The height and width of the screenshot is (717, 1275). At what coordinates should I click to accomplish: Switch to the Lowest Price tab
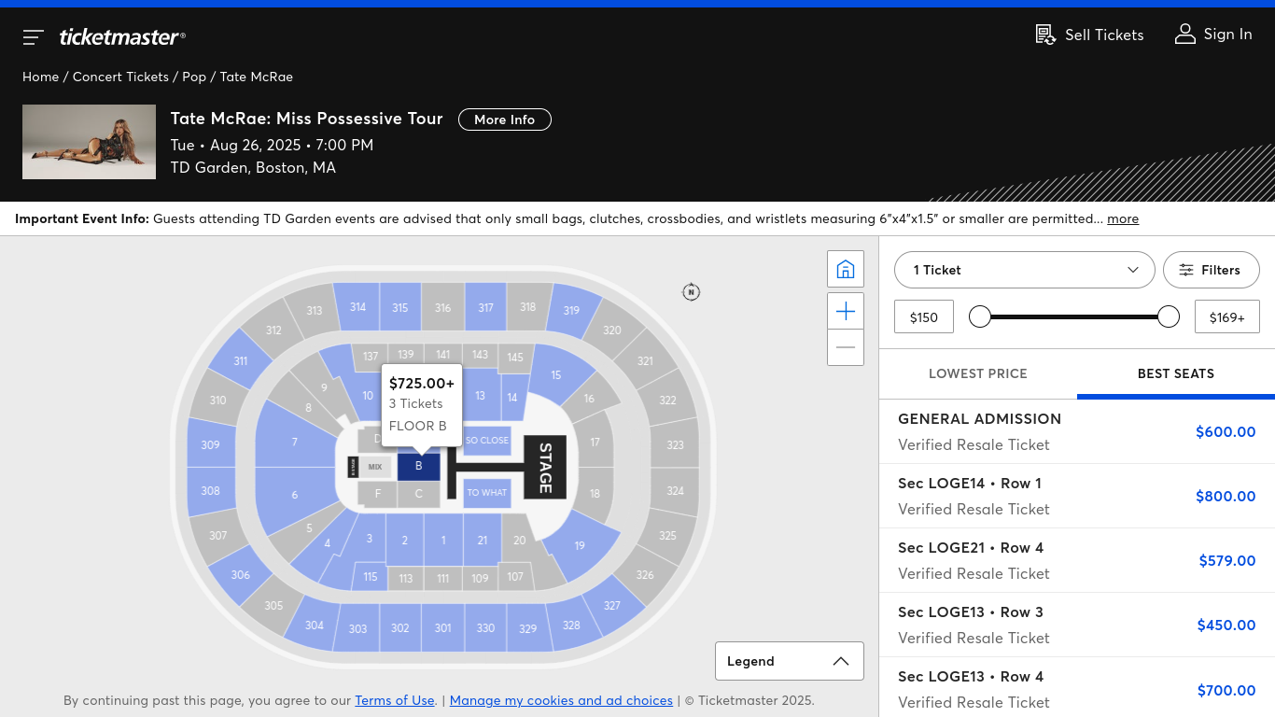(978, 373)
